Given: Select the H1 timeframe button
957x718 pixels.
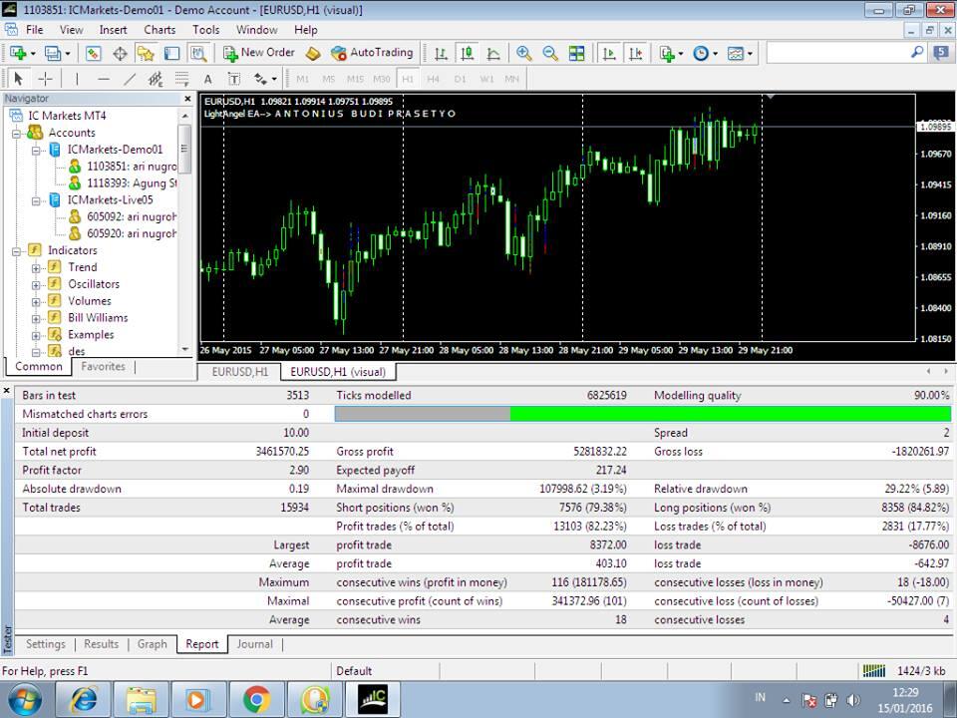Looking at the screenshot, I should (x=408, y=79).
